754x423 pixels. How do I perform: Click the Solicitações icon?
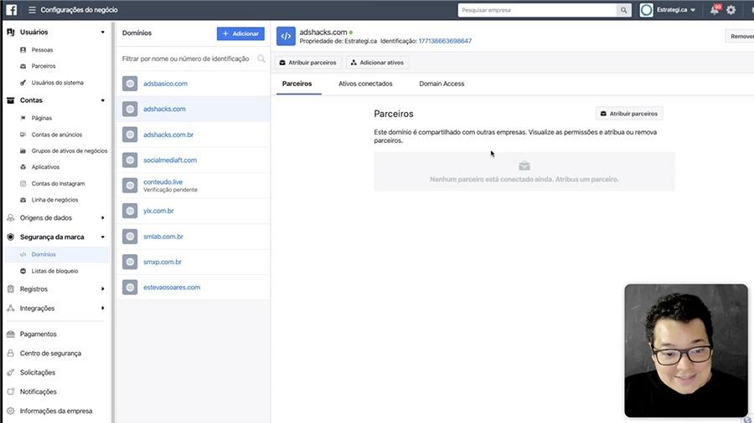[x=11, y=372]
